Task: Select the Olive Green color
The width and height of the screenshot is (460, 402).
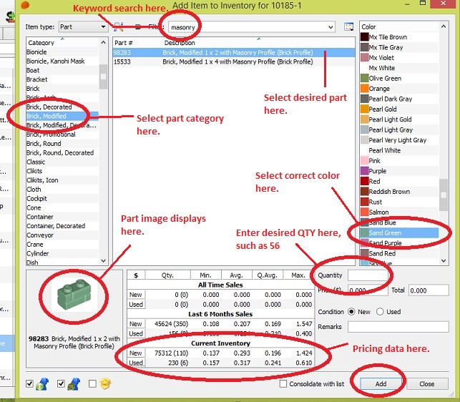Action: click(x=399, y=79)
